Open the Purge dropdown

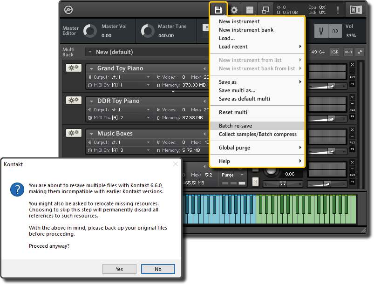click(233, 175)
